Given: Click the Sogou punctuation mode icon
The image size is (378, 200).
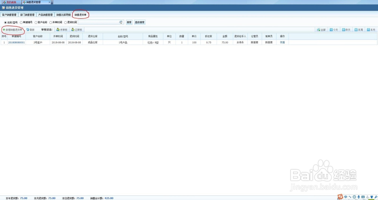Looking at the screenshot, I should [x=350, y=197].
